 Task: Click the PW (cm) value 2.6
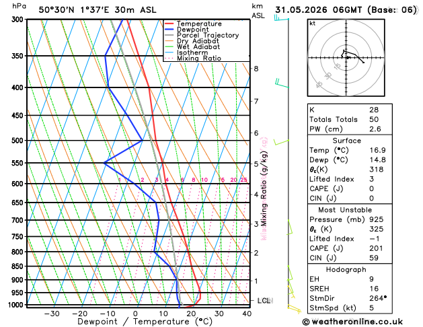(375, 129)
